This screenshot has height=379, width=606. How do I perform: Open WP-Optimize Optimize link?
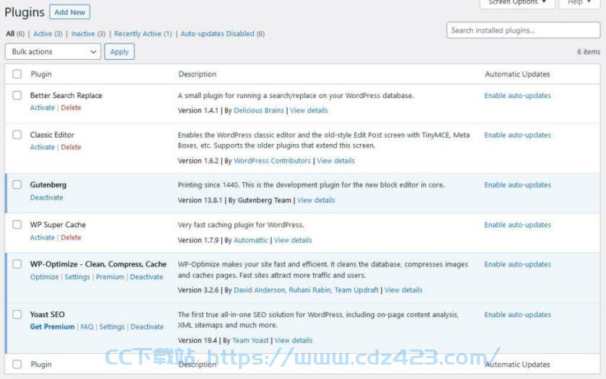pyautogui.click(x=45, y=277)
